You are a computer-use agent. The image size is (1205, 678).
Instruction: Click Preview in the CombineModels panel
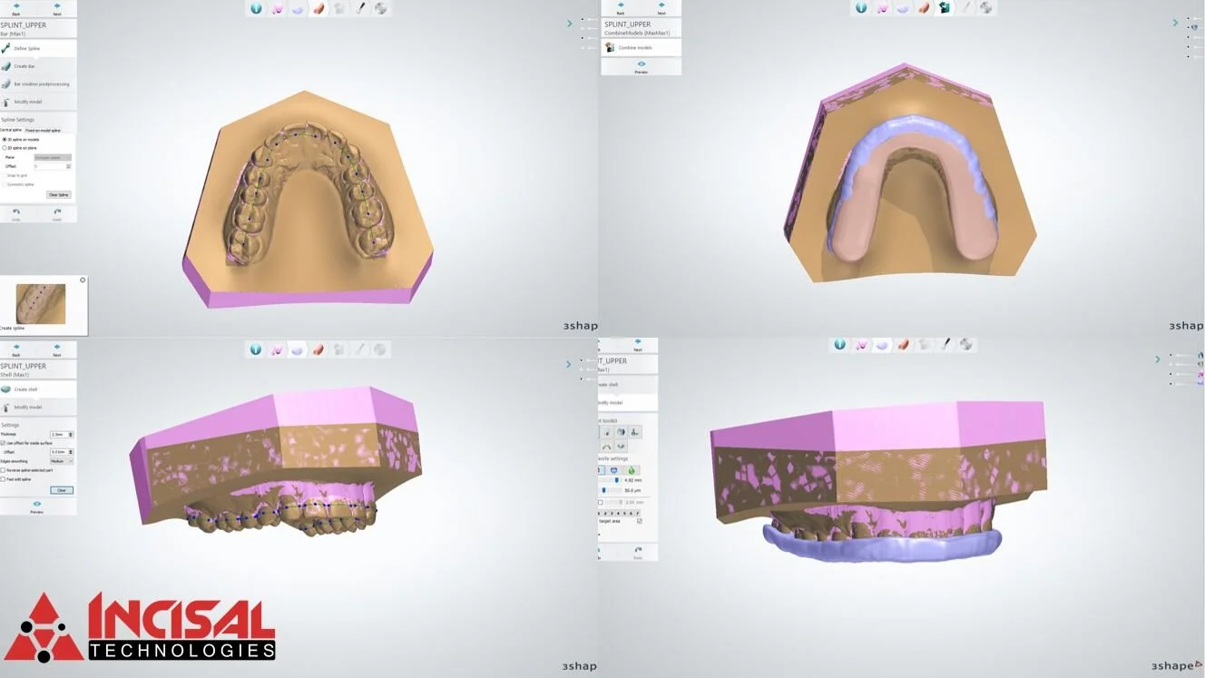641,66
